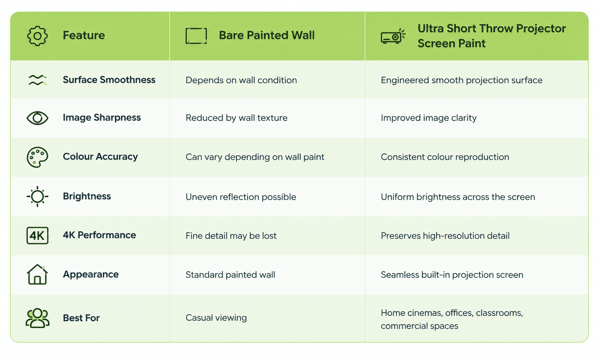Click 'Preserves high-resolution detail' cell
The width and height of the screenshot is (598, 358).
pos(445,236)
